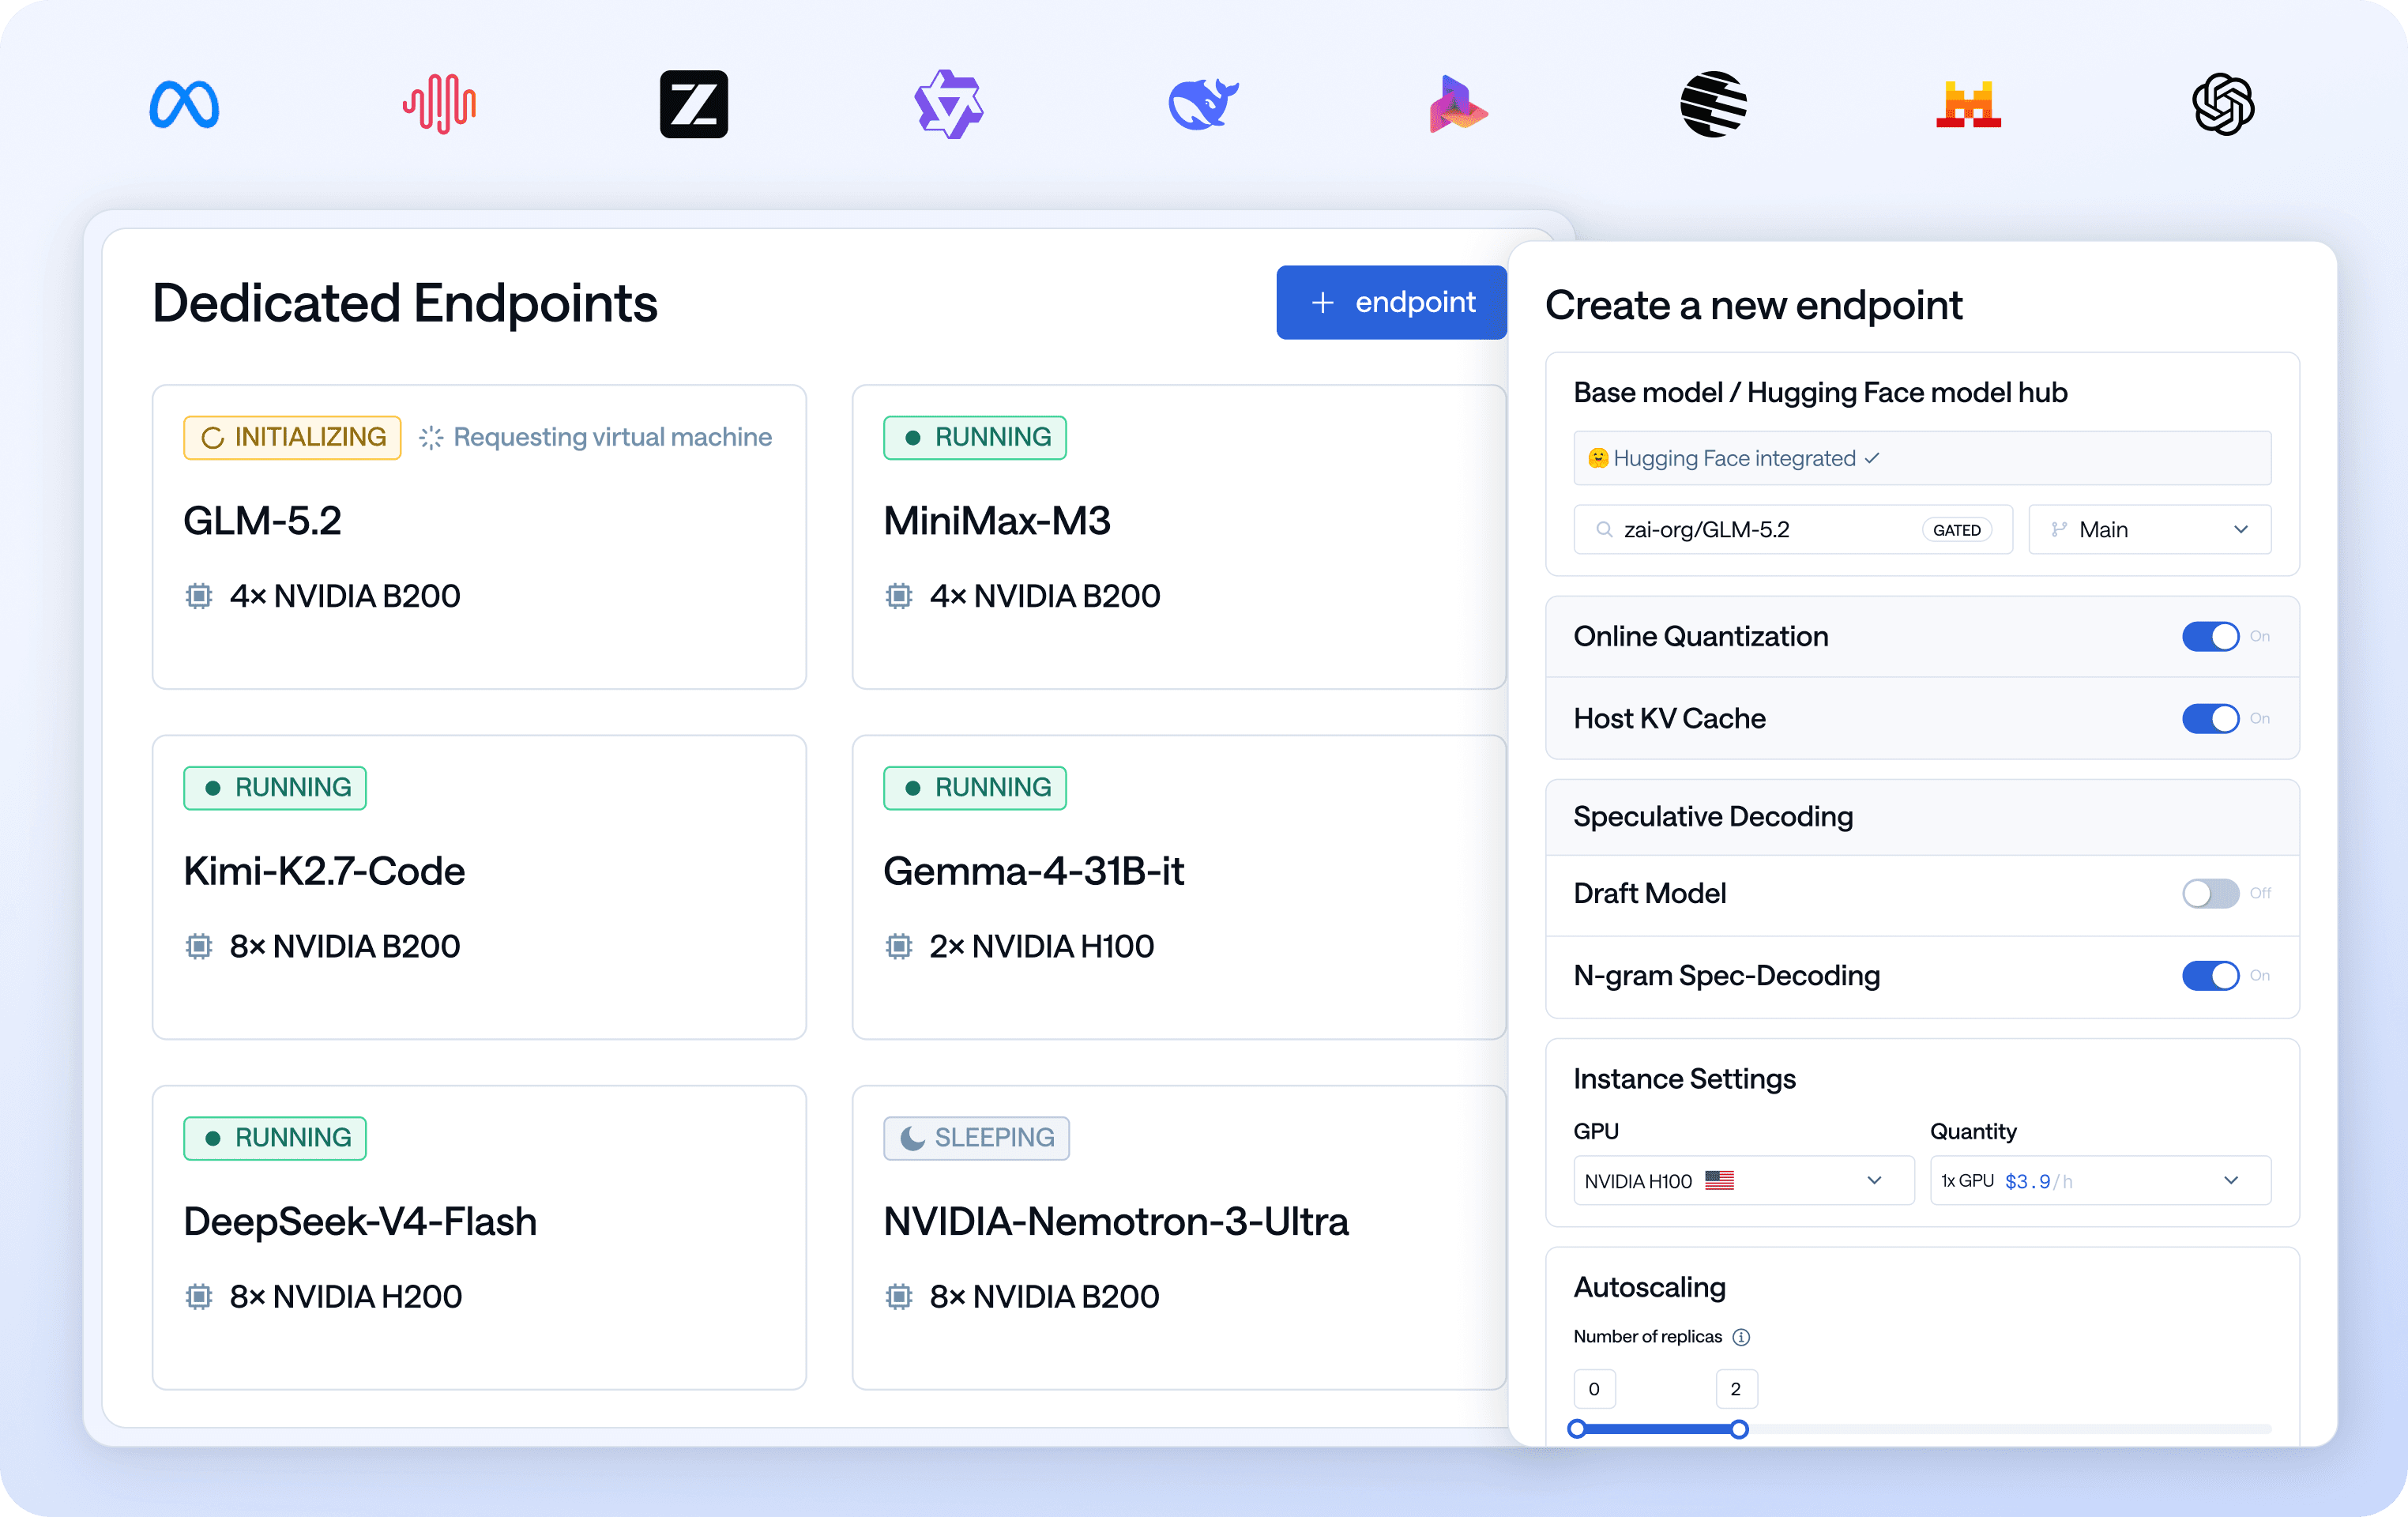Click the add endpoint button
Viewport: 2408px width, 1517px height.
(1391, 302)
